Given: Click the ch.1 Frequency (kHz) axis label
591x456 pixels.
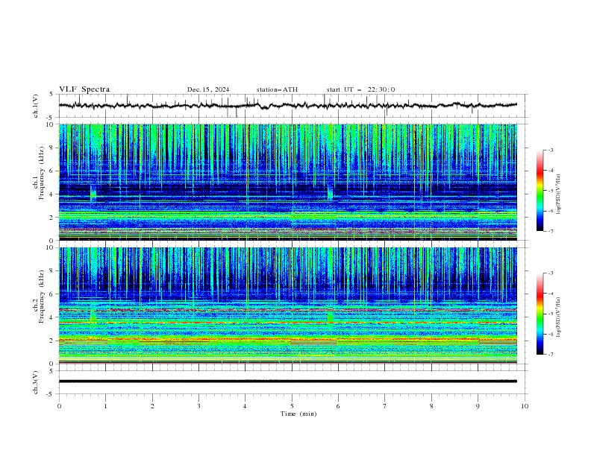Looking at the screenshot, I should [39, 173].
